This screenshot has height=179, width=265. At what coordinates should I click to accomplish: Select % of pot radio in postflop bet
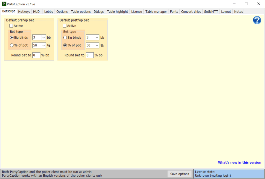(65, 45)
